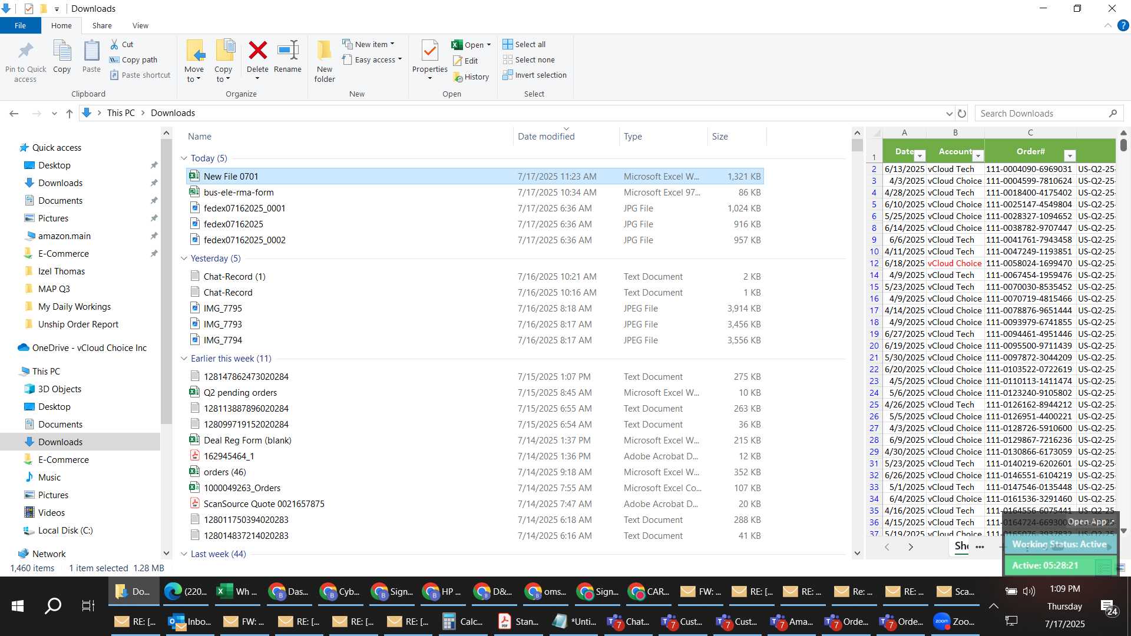The image size is (1131, 636).
Task: Click Paste shortcut in ribbon
Action: pos(140,75)
